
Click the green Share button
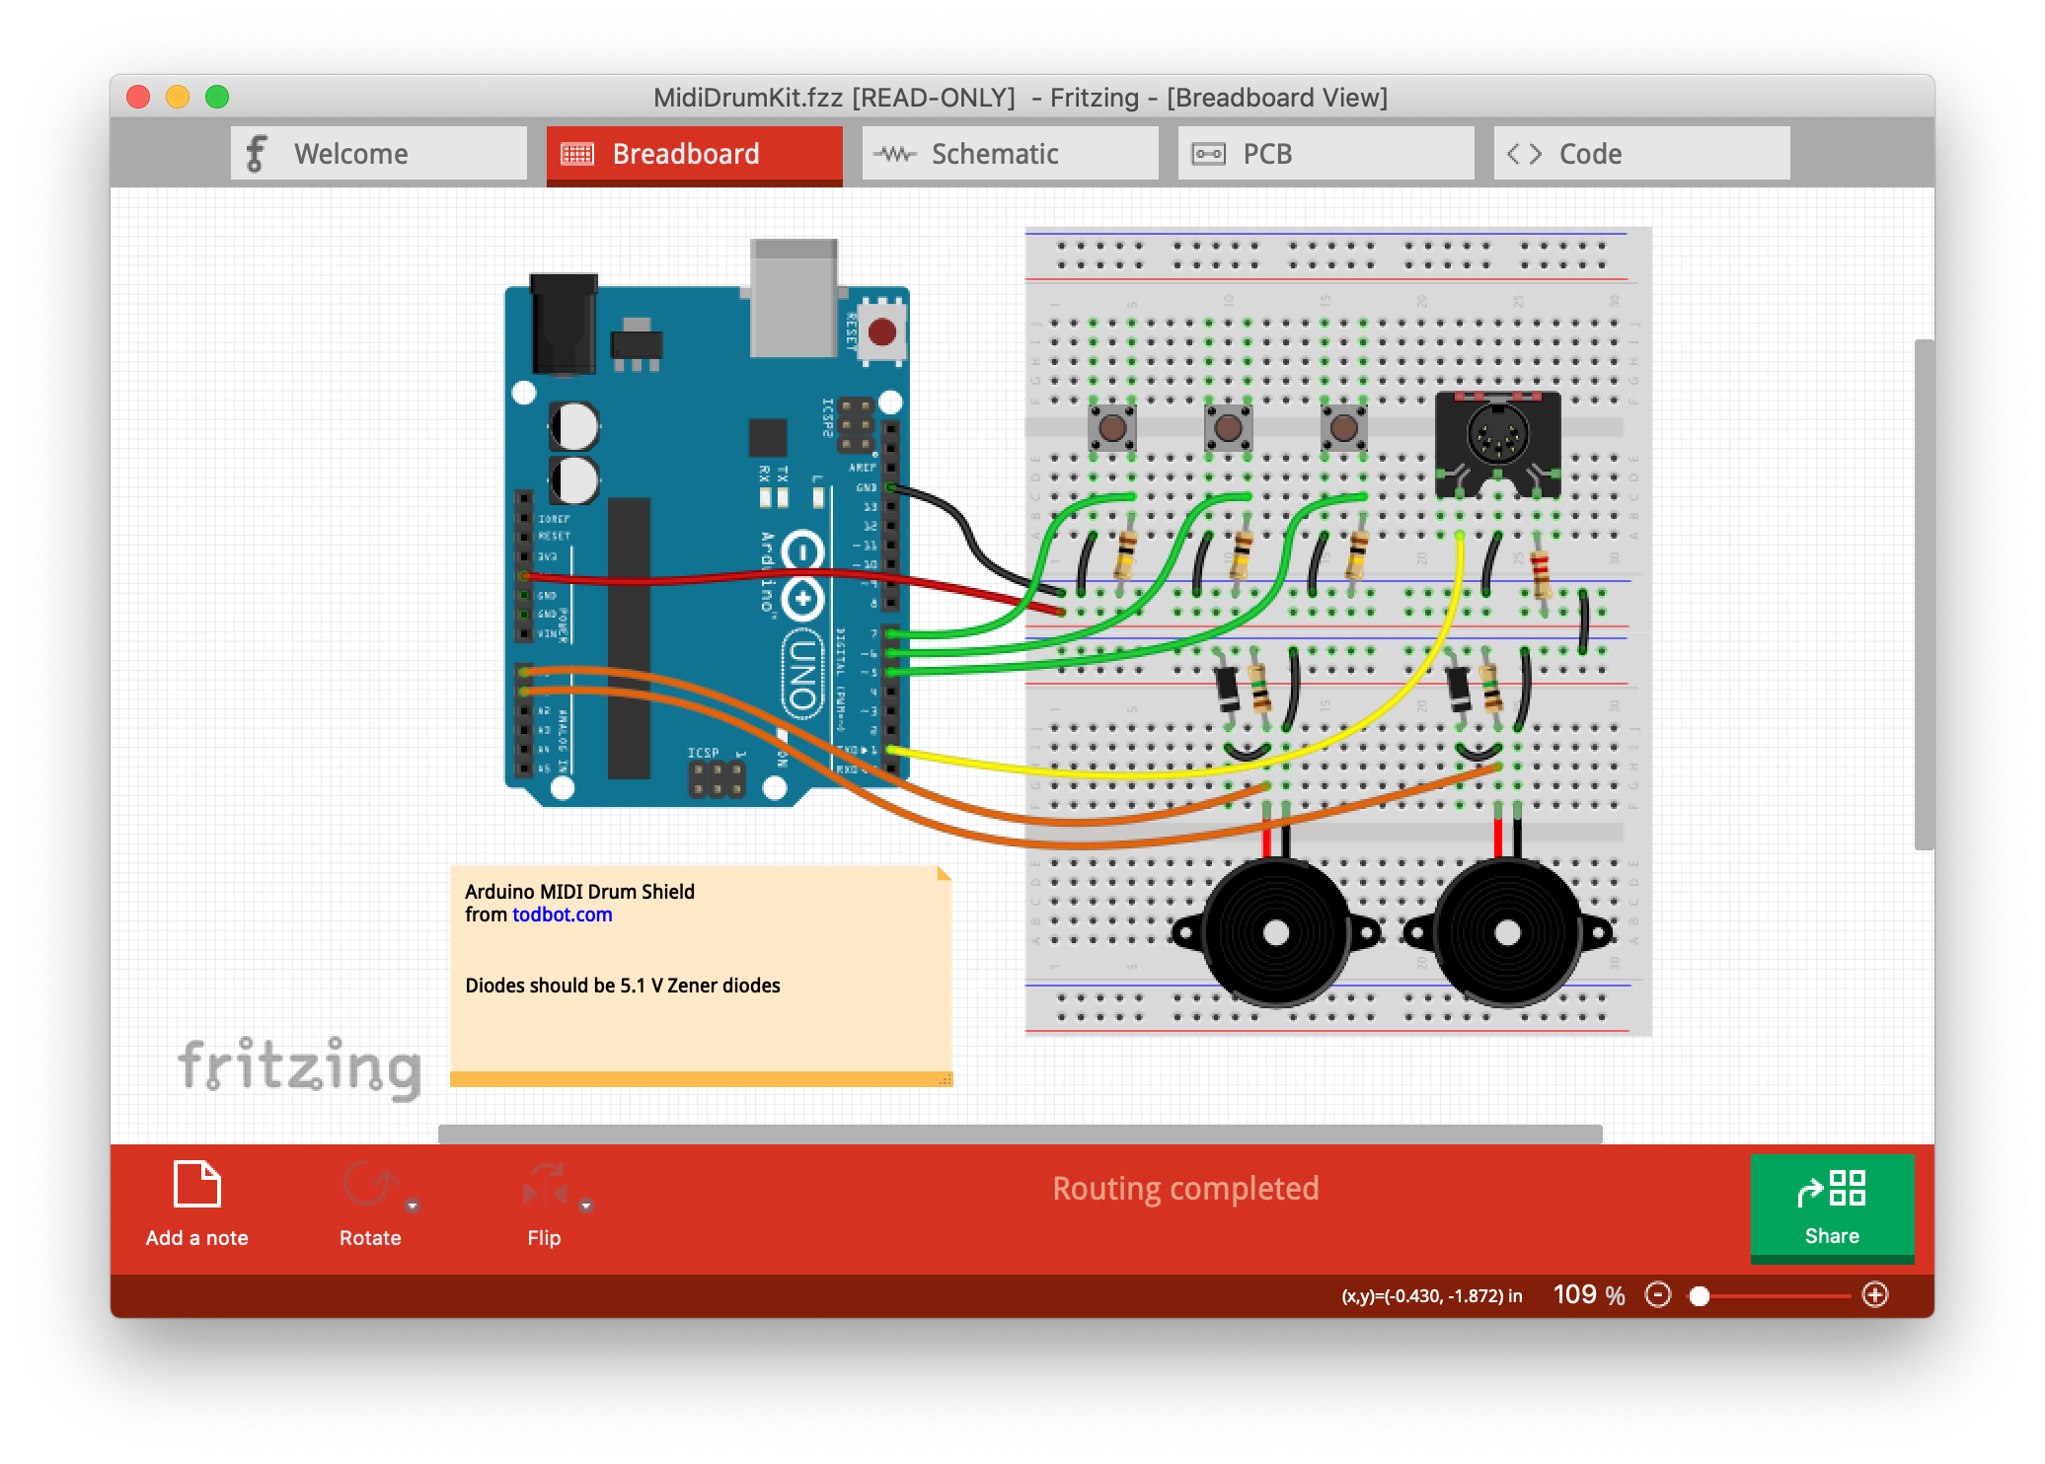(x=1832, y=1208)
